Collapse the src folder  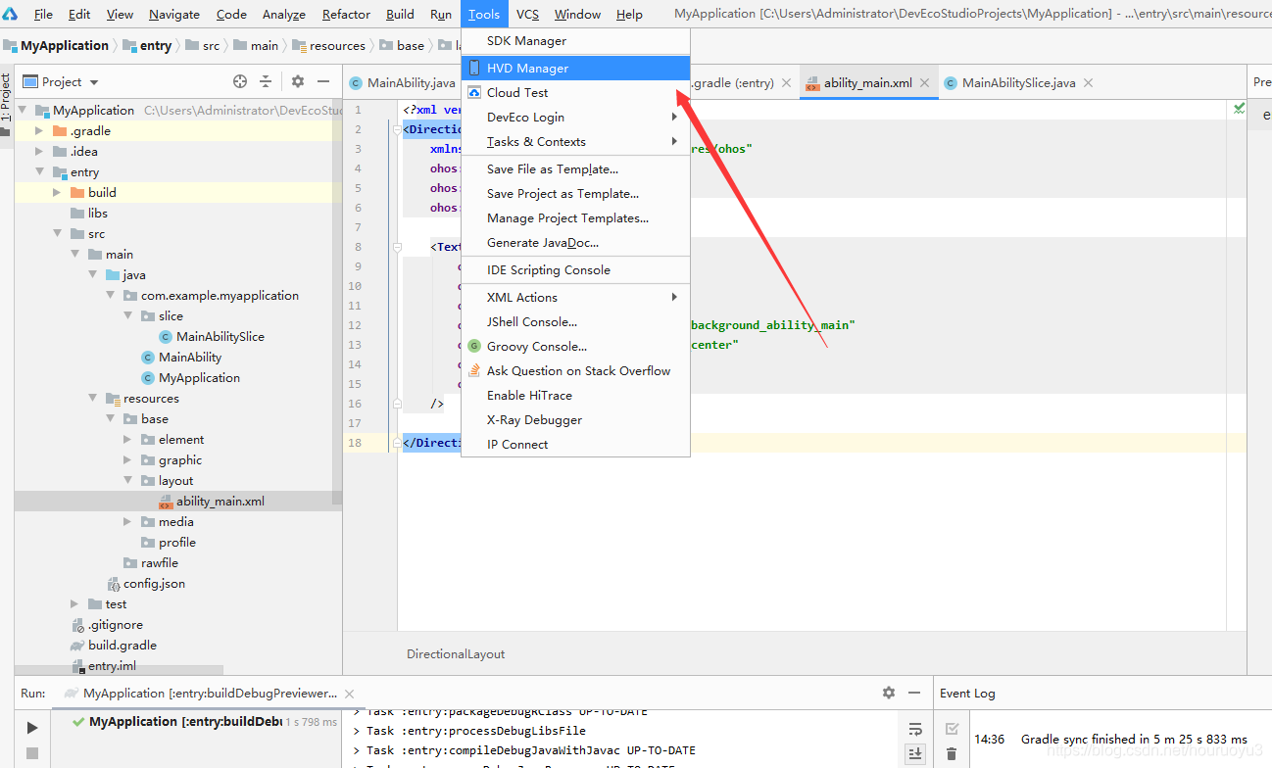57,233
